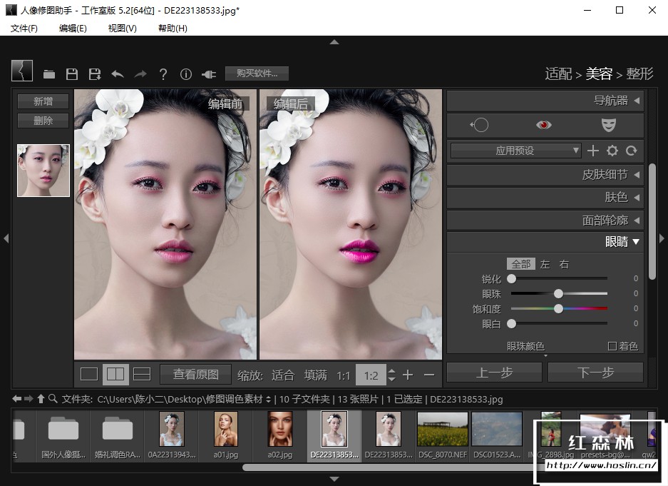668x486 pixels.
Task: Click the 饱和度 slider handle
Action: pyautogui.click(x=558, y=308)
